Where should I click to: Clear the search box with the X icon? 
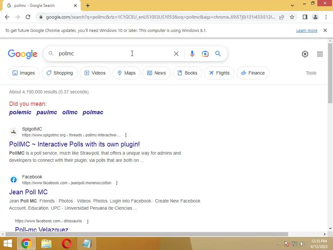point(176,54)
